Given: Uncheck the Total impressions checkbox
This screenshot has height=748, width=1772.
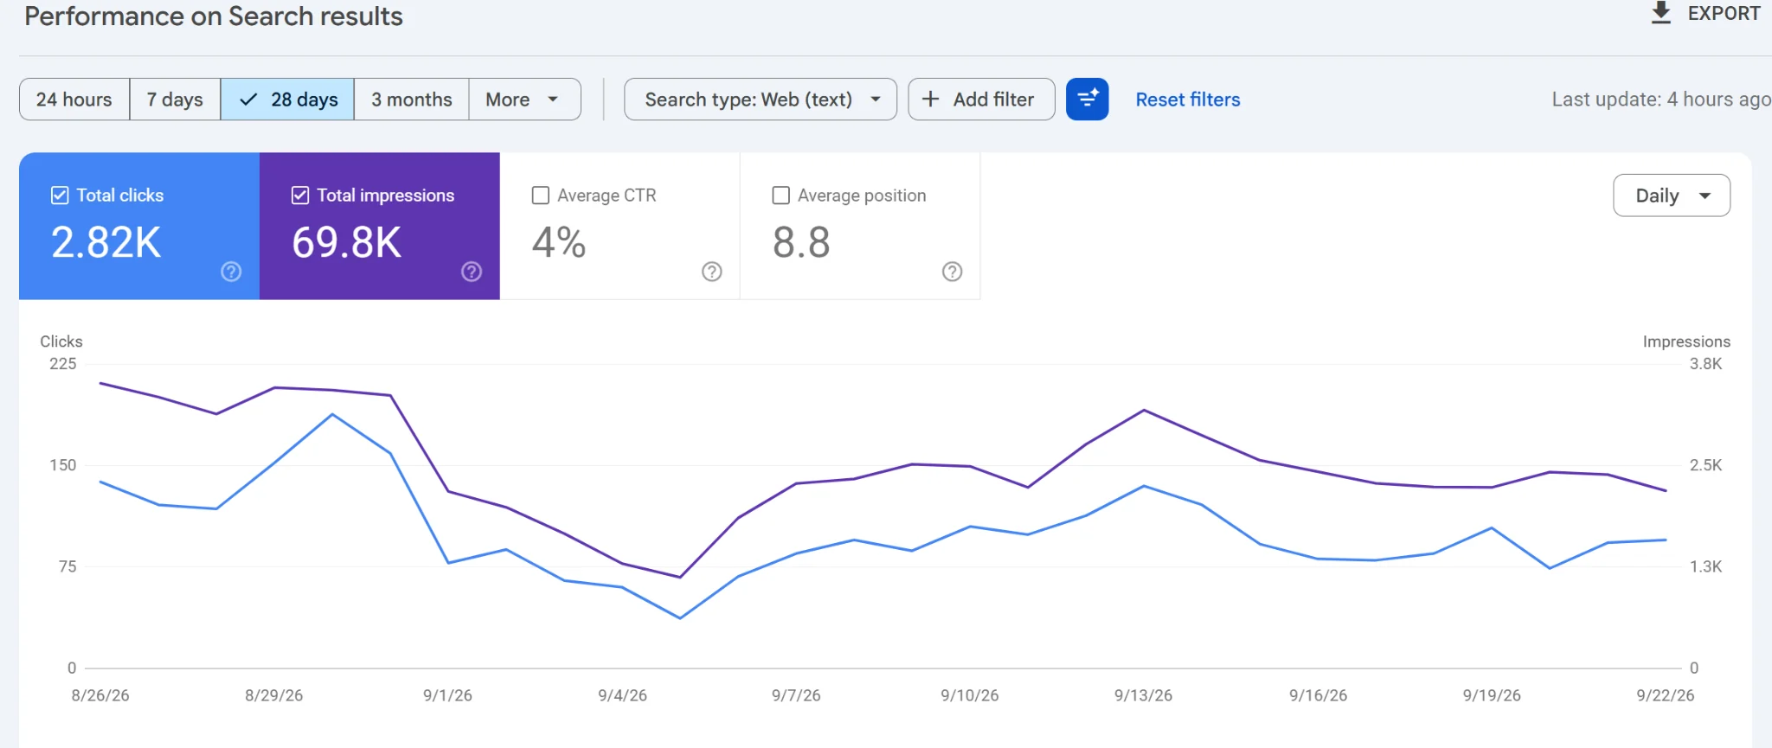Looking at the screenshot, I should [x=300, y=195].
